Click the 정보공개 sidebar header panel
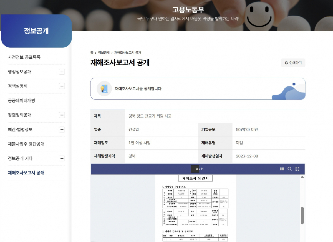 click(36, 31)
